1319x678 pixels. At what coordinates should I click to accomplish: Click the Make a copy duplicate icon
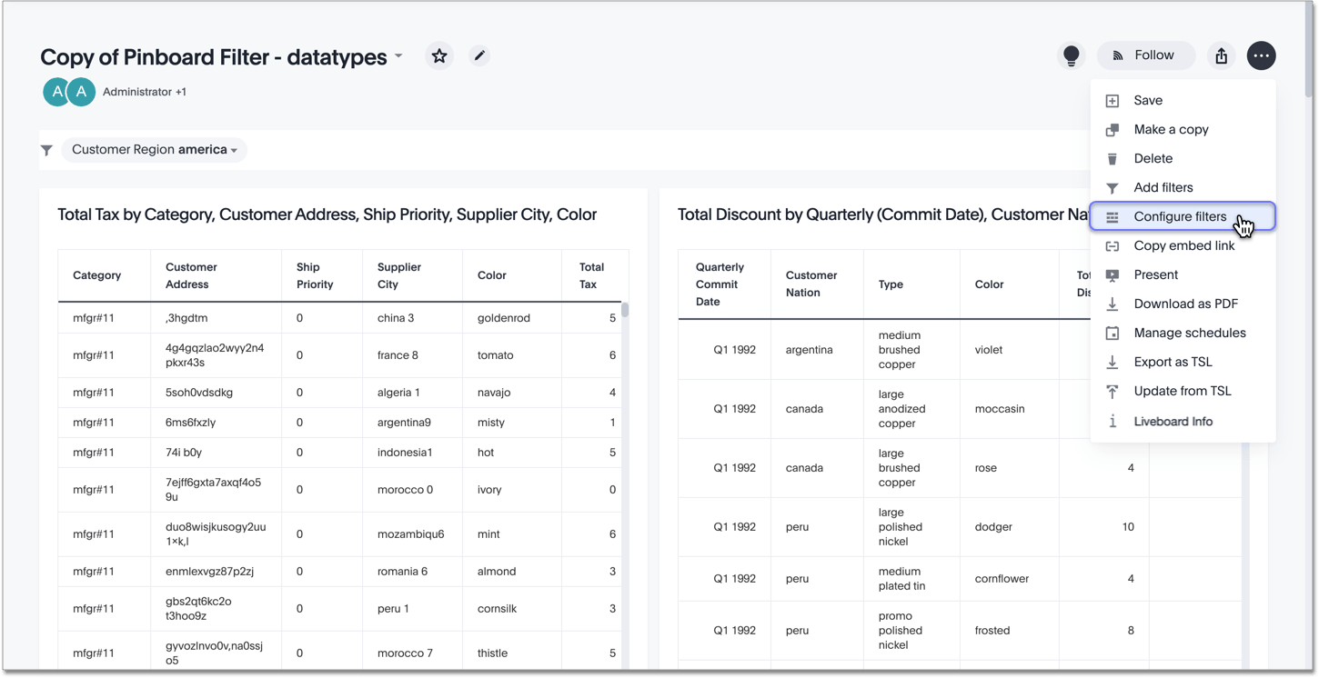pyautogui.click(x=1112, y=129)
